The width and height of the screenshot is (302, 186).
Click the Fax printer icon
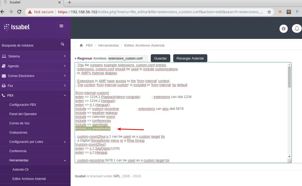coord(4,85)
